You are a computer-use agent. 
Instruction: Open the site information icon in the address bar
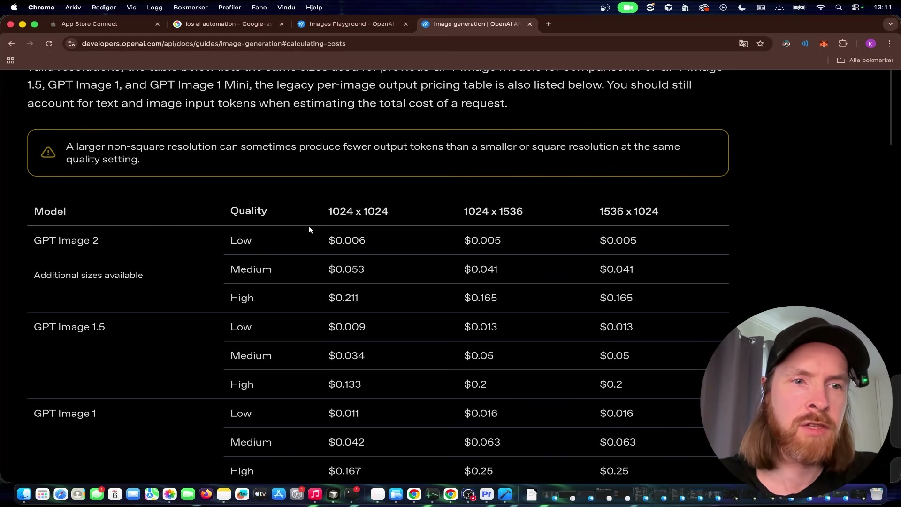[71, 44]
